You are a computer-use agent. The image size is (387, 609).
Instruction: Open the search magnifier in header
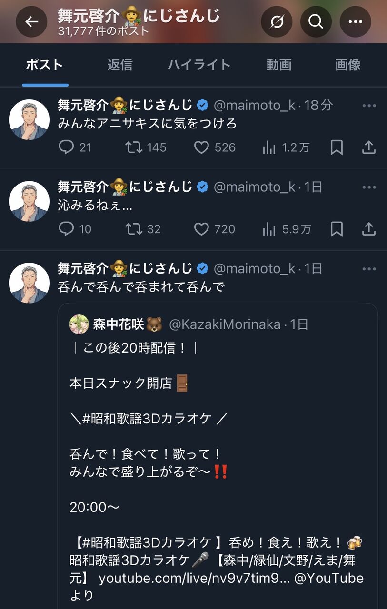click(316, 22)
